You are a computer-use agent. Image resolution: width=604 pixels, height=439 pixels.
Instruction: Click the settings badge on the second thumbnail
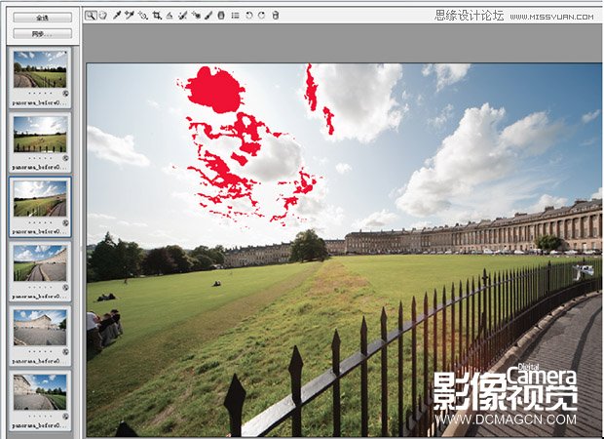tap(65, 158)
